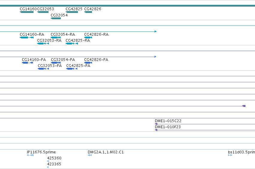Viewport: 255px width, 169px height.
Task: Select the CG42825-PA protein feature
Action: [x=72, y=69]
